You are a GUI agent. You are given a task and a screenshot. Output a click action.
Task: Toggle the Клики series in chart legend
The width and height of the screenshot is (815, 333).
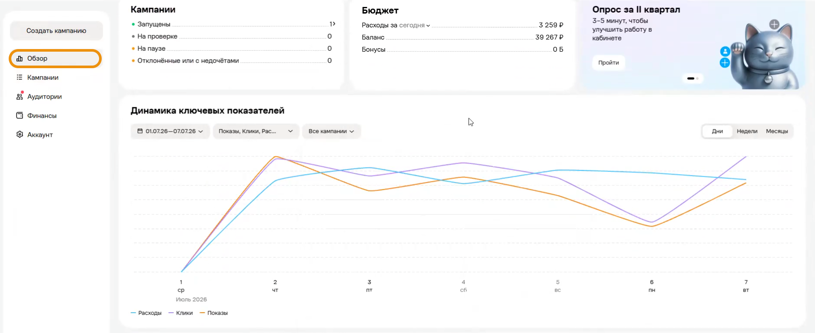click(180, 313)
